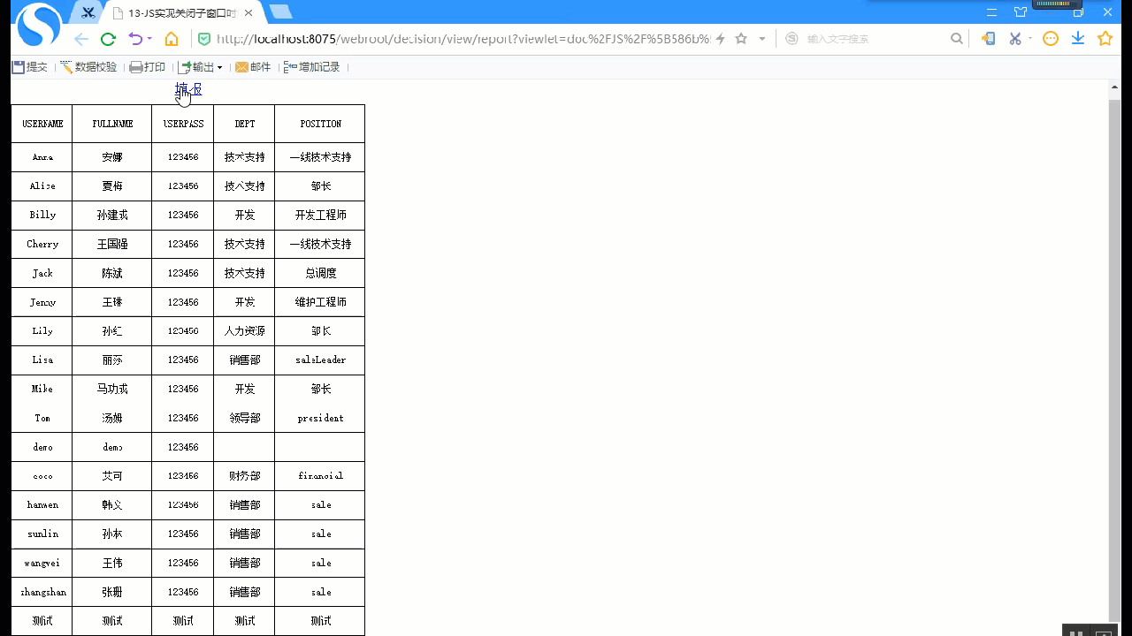Click 维护工程师 position cell

[x=320, y=302]
